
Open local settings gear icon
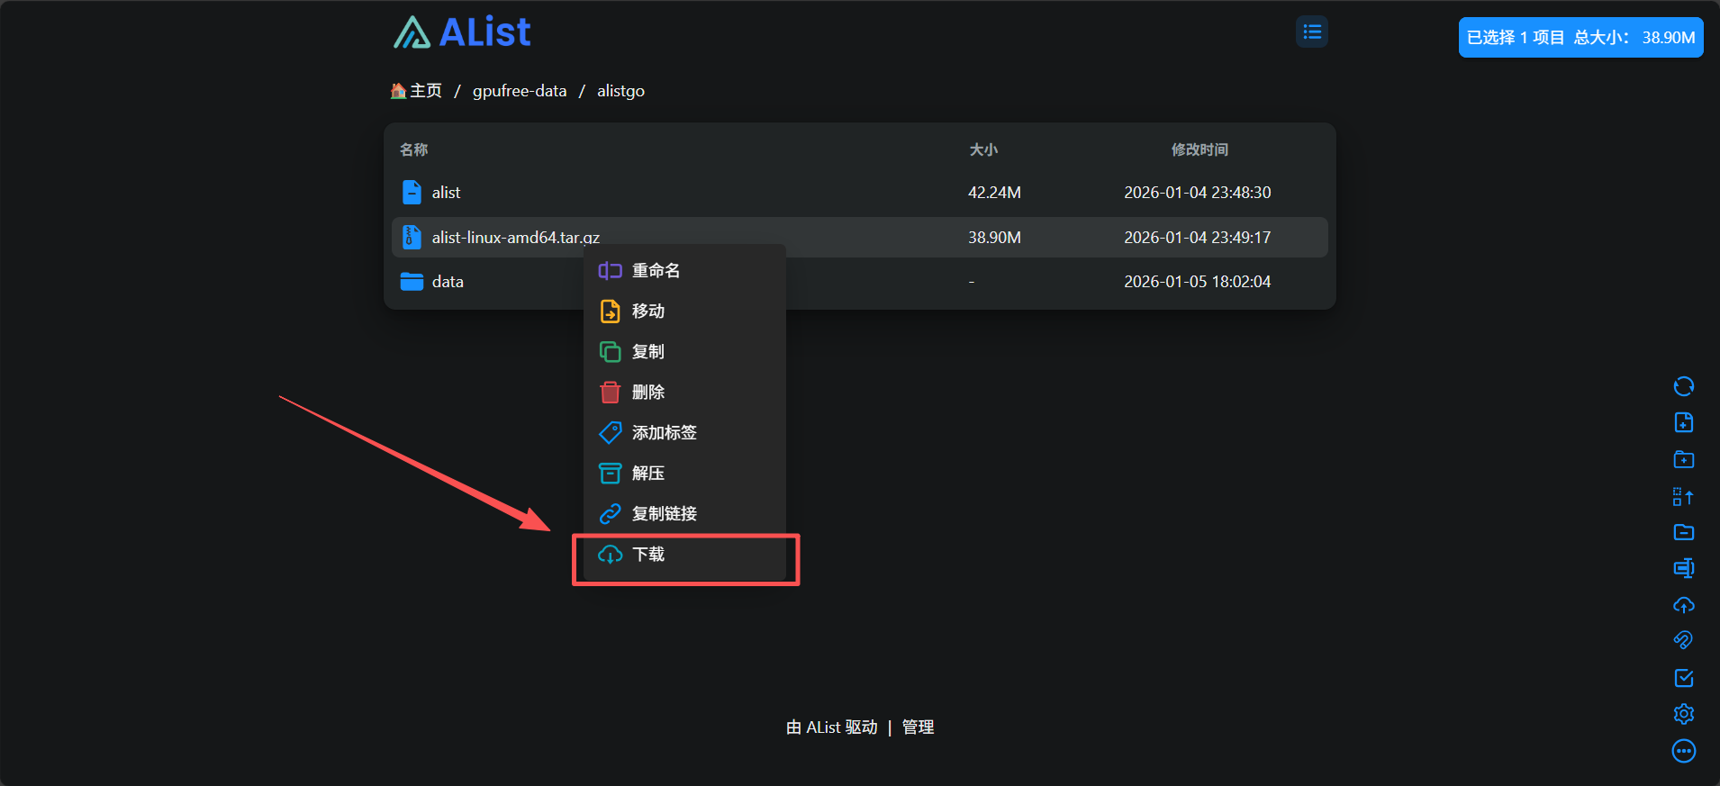pyautogui.click(x=1683, y=714)
